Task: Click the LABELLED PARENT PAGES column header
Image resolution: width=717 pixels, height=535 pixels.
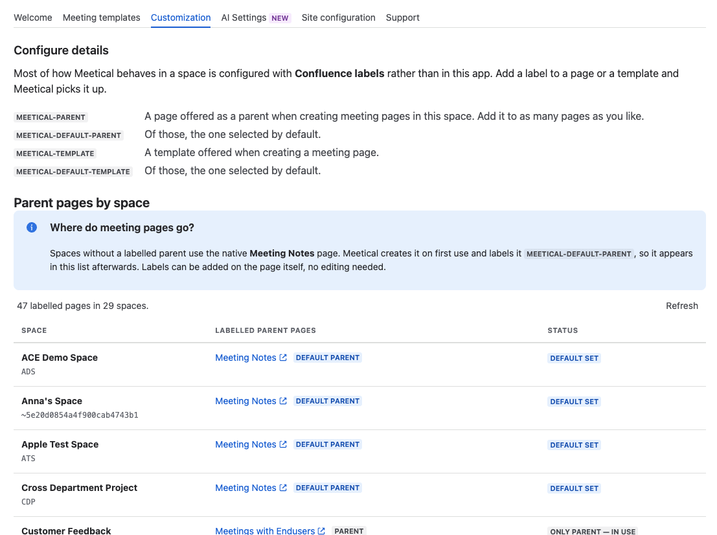Action: point(265,330)
